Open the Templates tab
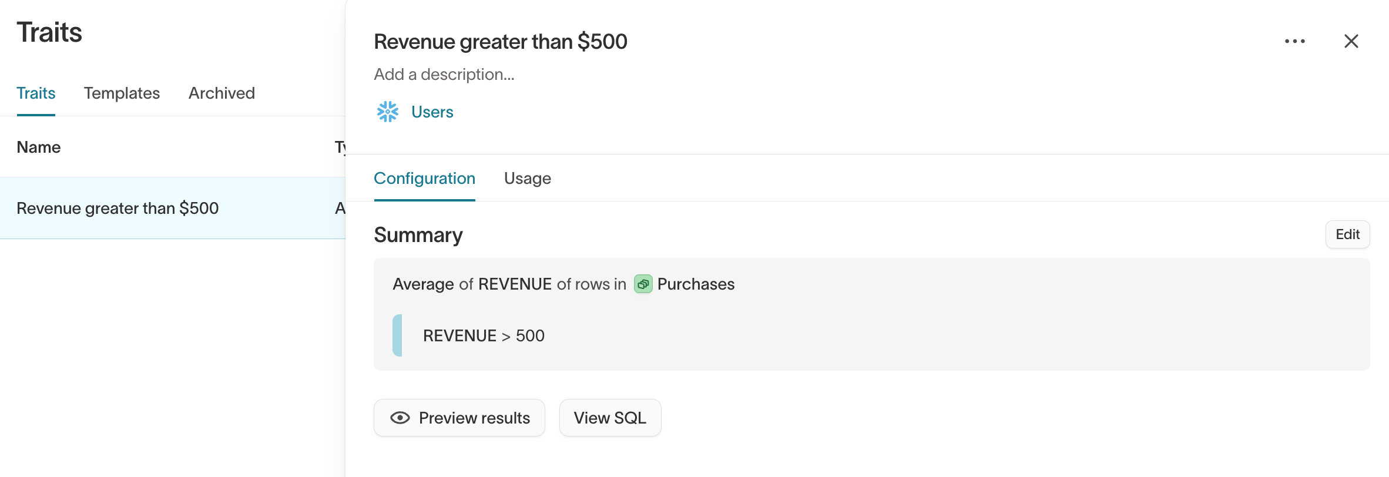Viewport: 1389px width, 477px height. tap(122, 93)
